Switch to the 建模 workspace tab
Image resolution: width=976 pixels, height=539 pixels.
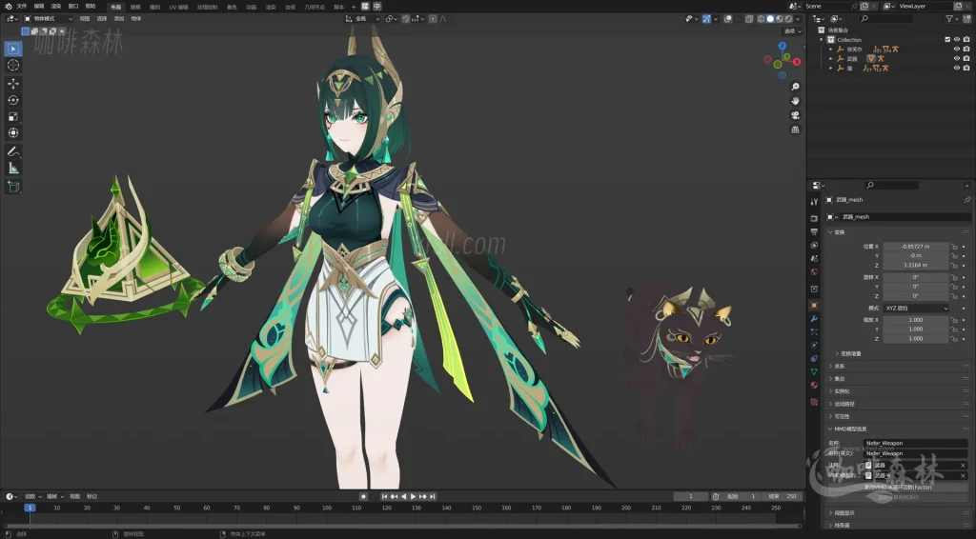point(135,7)
